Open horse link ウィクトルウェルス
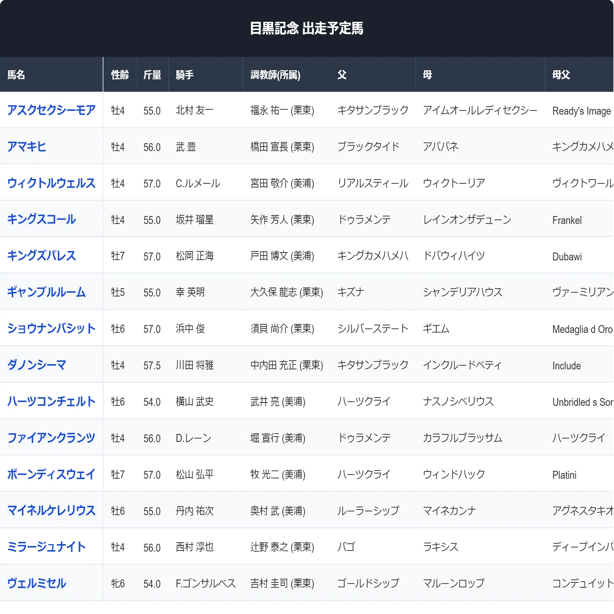Viewport: 614px width, 614px height. 51,183
